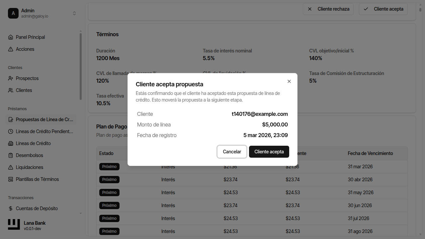425x239 pixels.
Task: Click the Lana Bank logo
Action: [14, 224]
